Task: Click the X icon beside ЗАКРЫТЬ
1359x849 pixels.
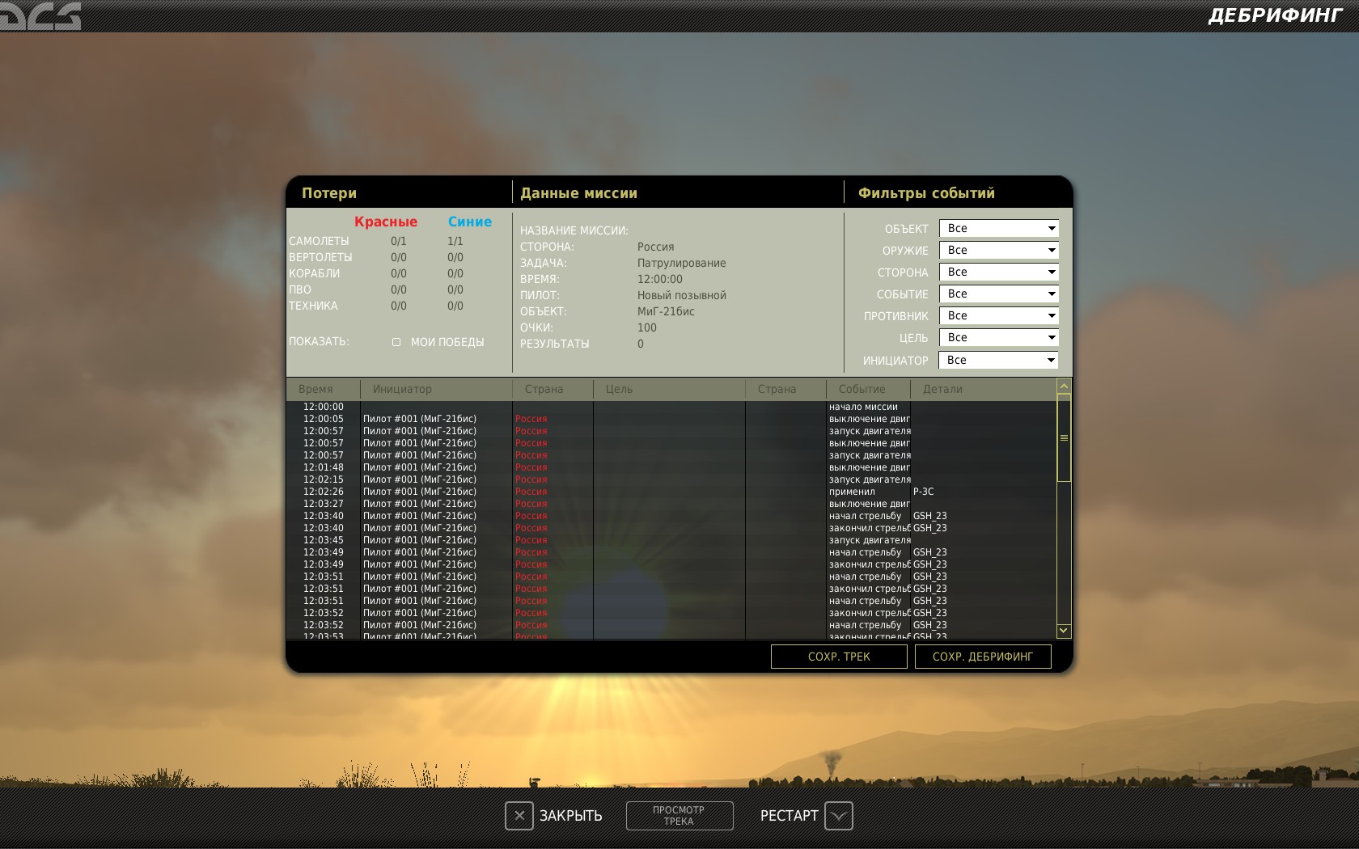Action: click(519, 816)
